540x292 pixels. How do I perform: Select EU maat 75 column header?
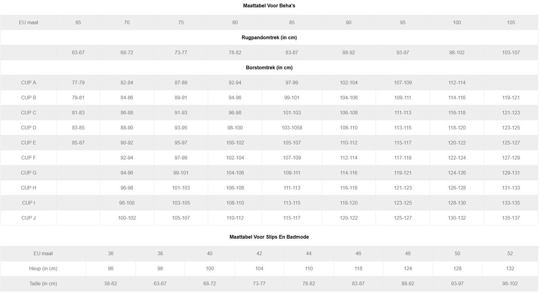click(x=180, y=22)
